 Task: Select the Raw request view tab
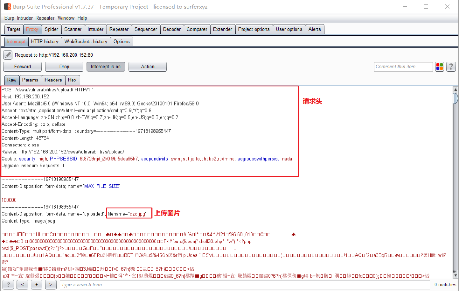pyautogui.click(x=12, y=80)
